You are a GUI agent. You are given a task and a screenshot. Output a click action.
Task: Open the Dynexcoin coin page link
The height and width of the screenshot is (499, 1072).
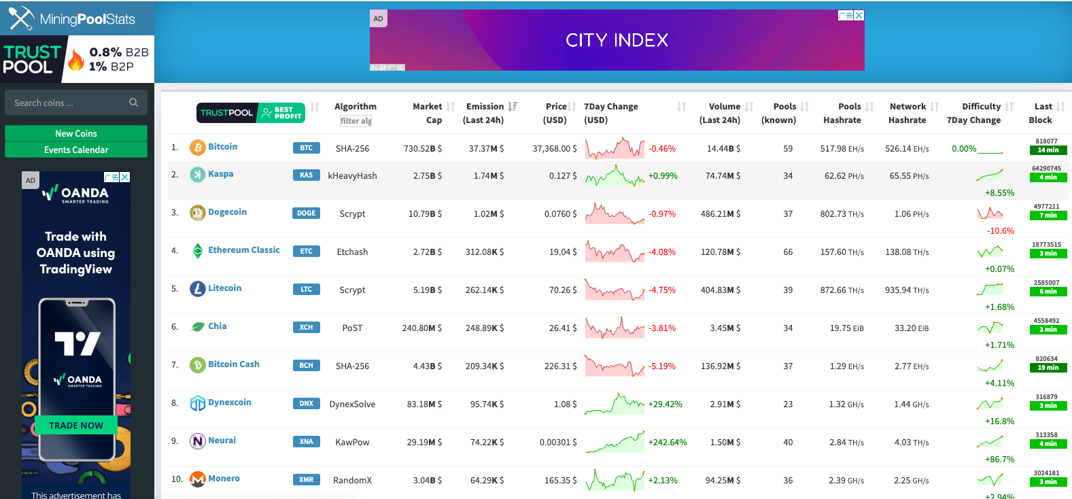click(229, 402)
